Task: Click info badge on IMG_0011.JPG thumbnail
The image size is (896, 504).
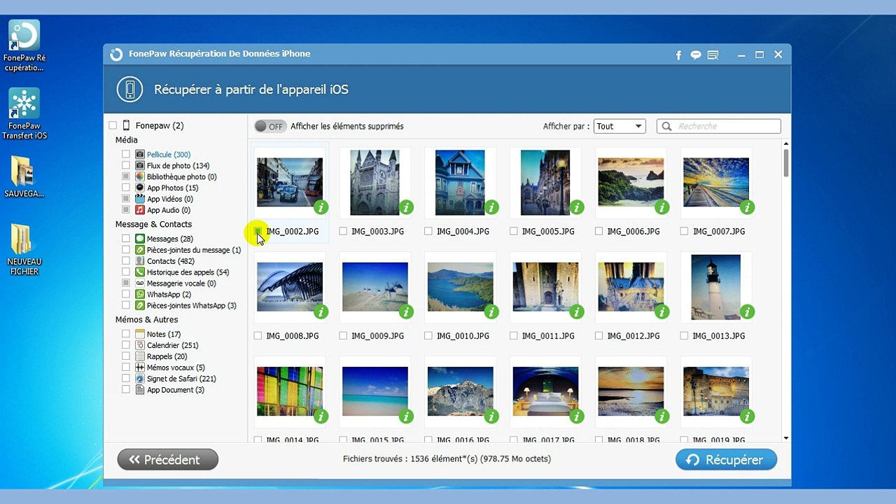Action: pyautogui.click(x=577, y=312)
